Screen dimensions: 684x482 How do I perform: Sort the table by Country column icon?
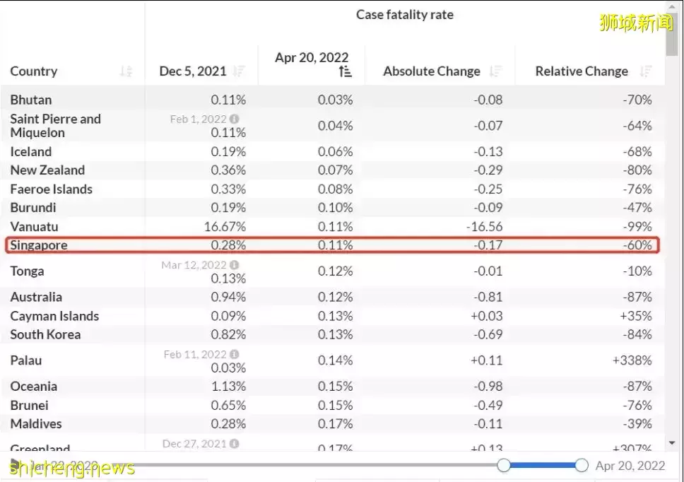coord(126,71)
